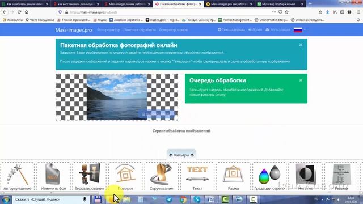Screen dimensions: 363x204
Task: Open Telegram from the taskbar
Action: click(x=169, y=199)
